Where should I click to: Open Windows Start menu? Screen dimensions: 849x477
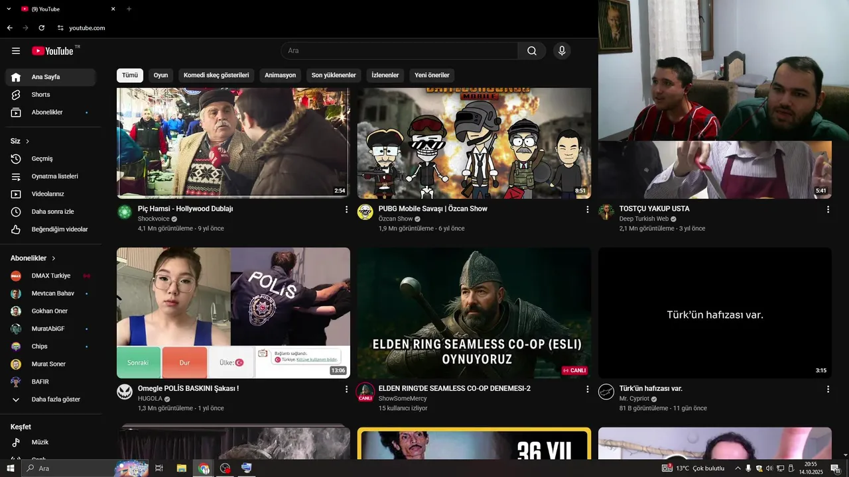(x=10, y=468)
